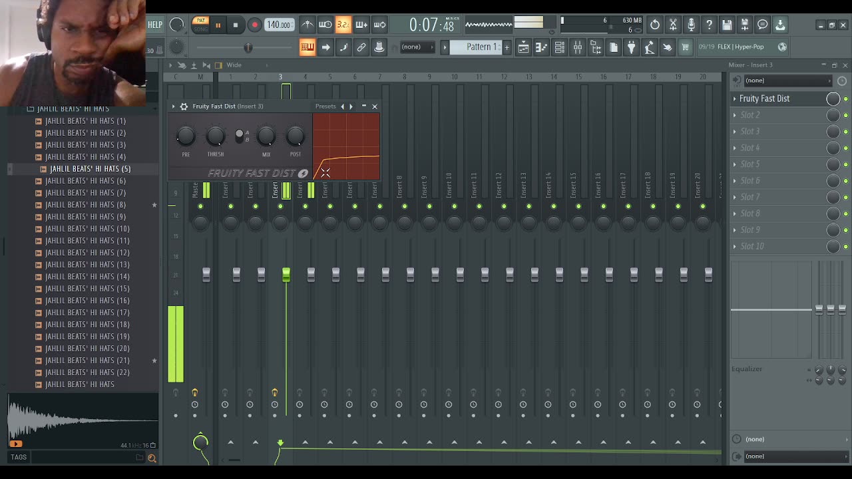Click the scissors icon in top toolbar
Screen dimensions: 852x479
point(673,25)
